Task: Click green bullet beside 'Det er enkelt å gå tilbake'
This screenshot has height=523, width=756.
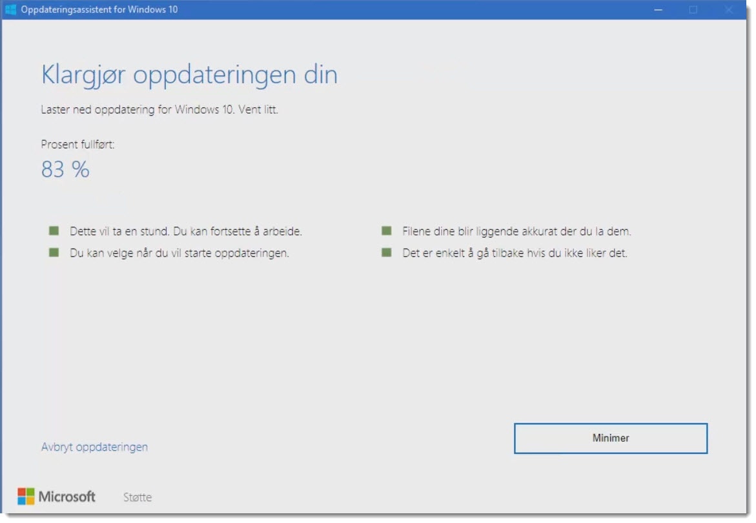Action: coord(387,252)
